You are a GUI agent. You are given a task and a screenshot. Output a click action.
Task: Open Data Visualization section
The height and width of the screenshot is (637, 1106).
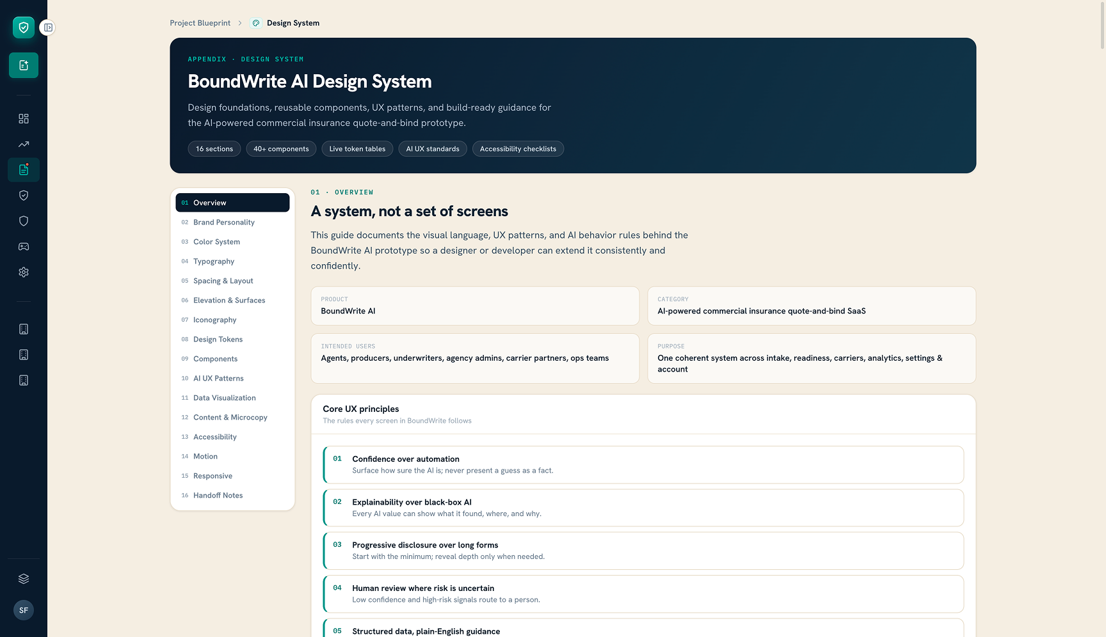click(232, 398)
